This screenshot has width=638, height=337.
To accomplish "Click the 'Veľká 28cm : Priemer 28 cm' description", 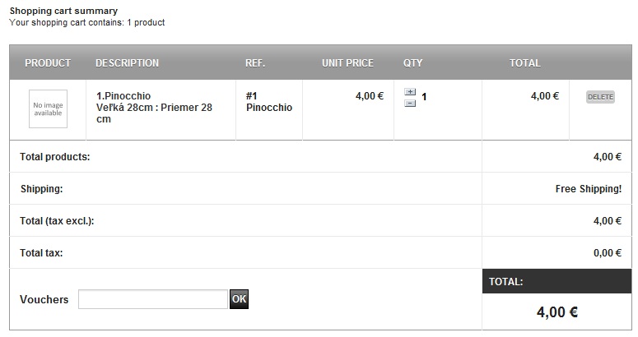I will pos(154,113).
